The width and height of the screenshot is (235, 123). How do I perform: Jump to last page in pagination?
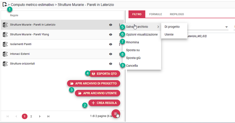[48, 116]
